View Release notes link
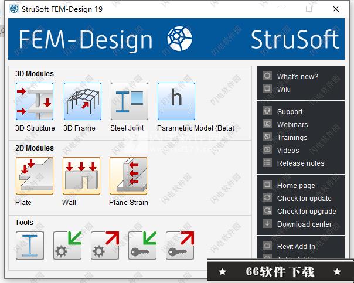The height and width of the screenshot is (283, 354). pos(301,163)
